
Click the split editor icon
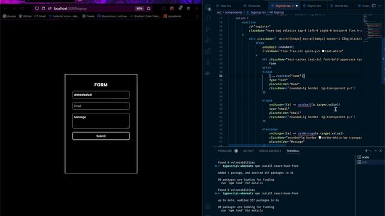pyautogui.click(x=374, y=5)
